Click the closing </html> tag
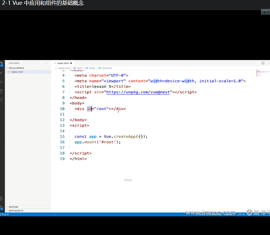 78,159
